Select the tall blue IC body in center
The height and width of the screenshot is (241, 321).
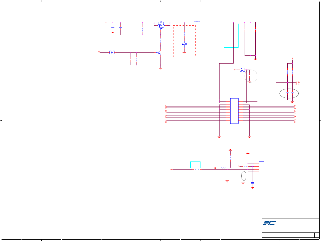[234, 111]
